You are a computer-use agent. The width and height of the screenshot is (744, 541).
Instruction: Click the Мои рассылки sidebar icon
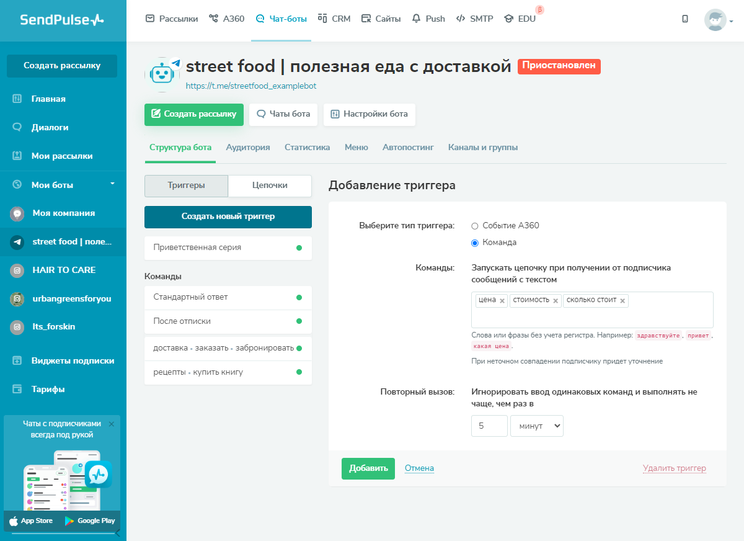click(x=17, y=156)
